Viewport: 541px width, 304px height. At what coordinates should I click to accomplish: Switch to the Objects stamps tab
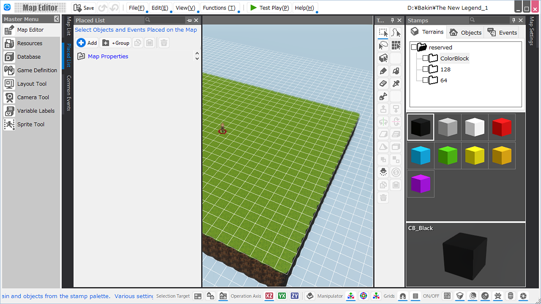465,33
